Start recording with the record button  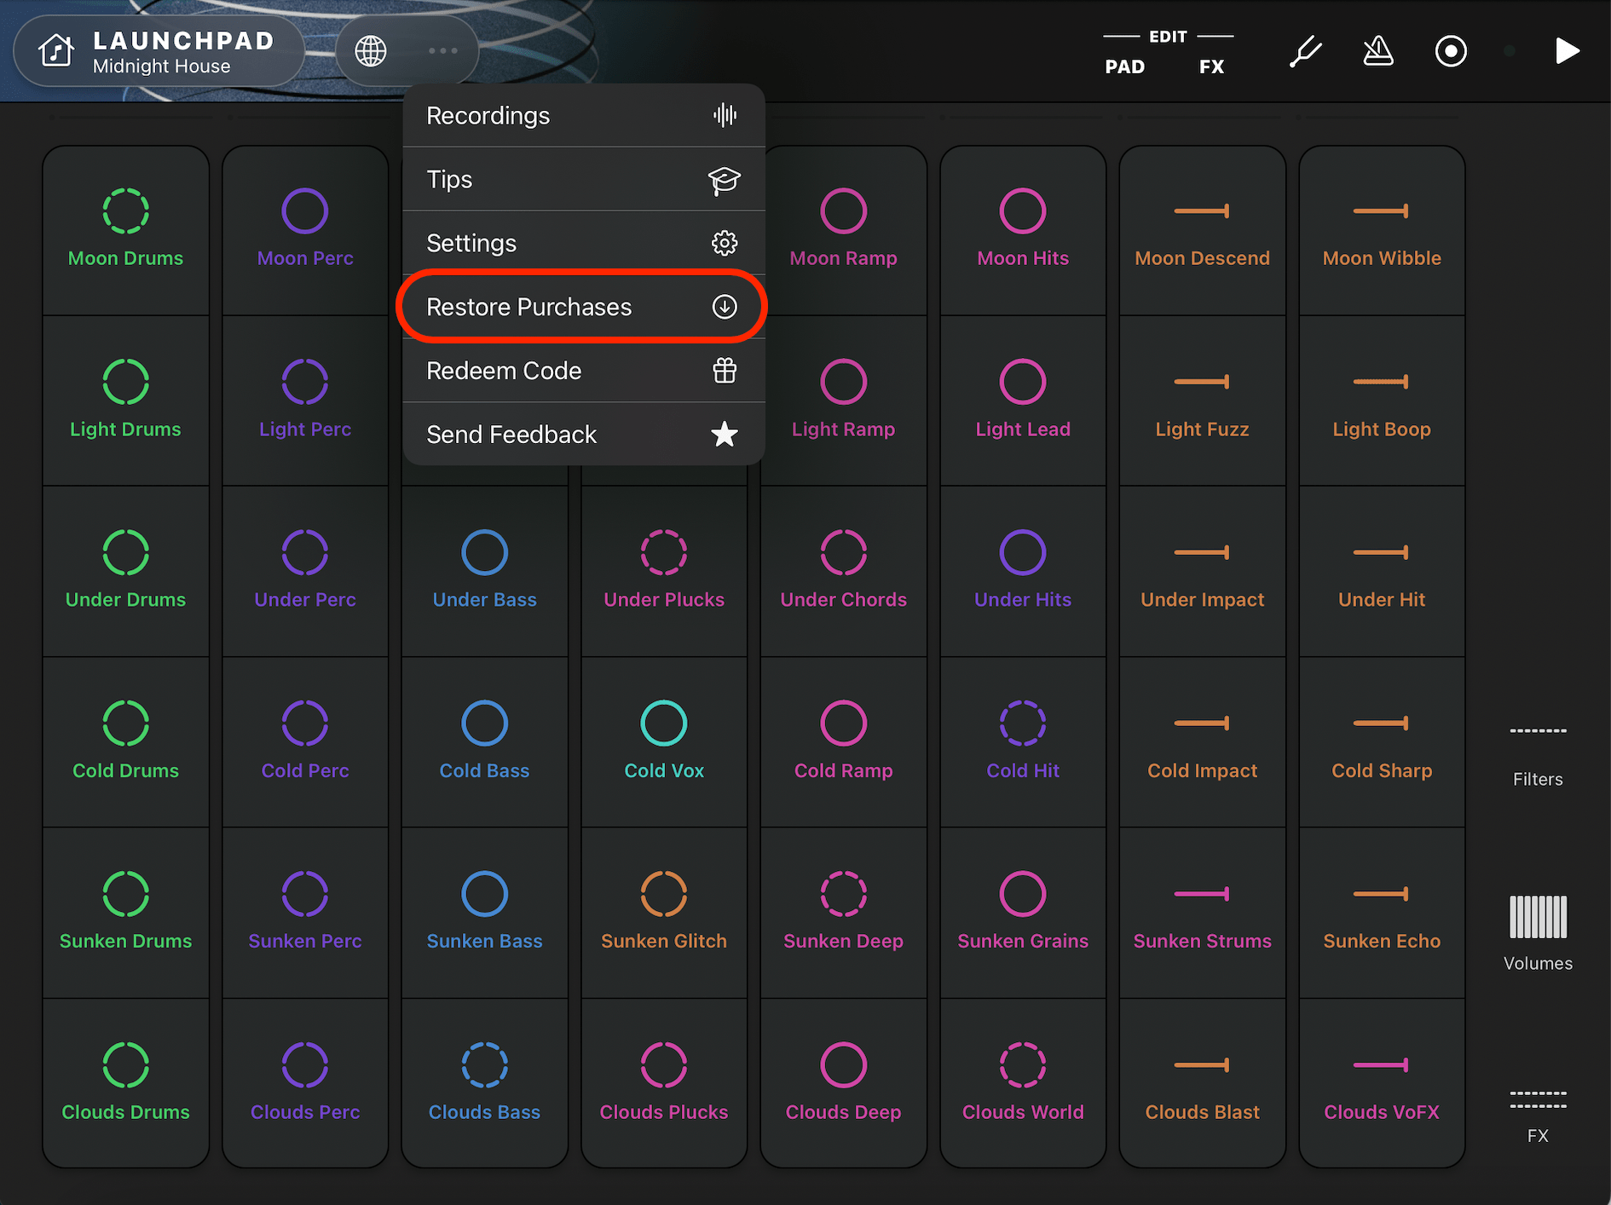click(1451, 51)
